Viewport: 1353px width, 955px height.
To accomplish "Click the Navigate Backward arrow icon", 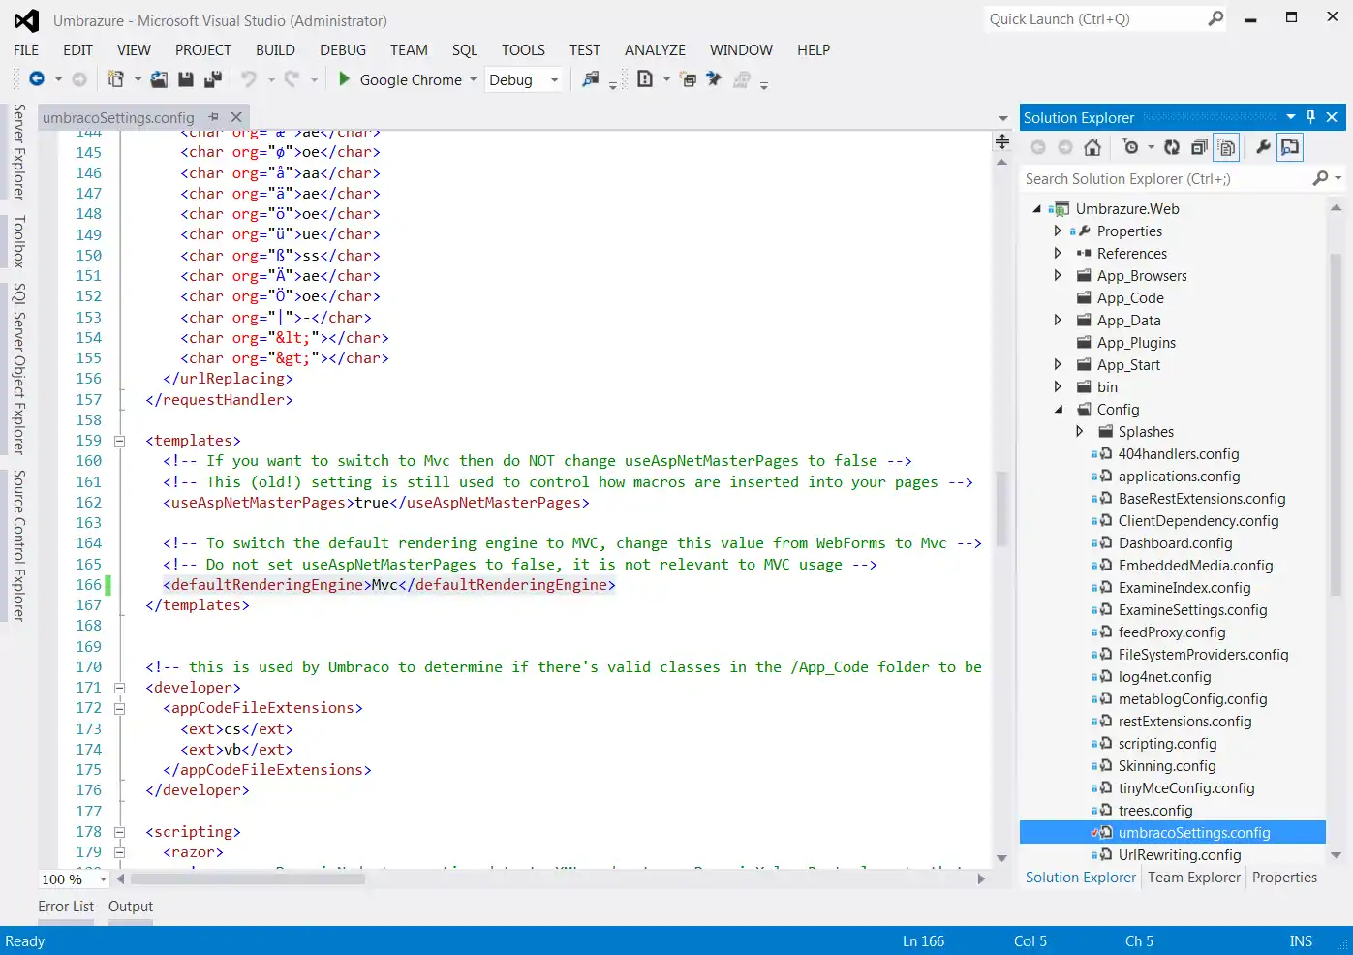I will [x=37, y=79].
